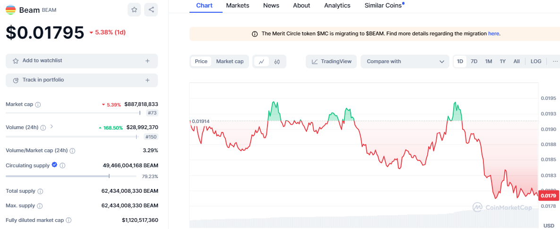Click the Circulating supply 79.23% progress bar
Viewport: 560px width, 229px height.
(71, 176)
